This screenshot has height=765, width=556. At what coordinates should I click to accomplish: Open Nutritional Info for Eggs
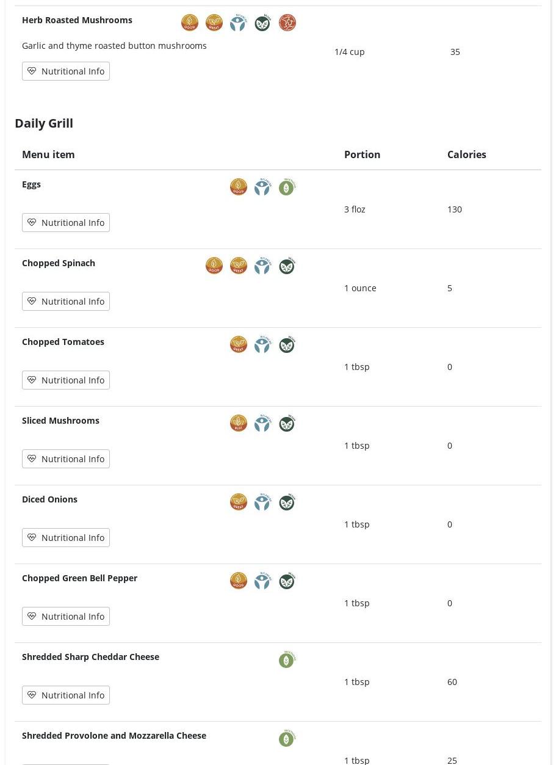pyautogui.click(x=66, y=223)
